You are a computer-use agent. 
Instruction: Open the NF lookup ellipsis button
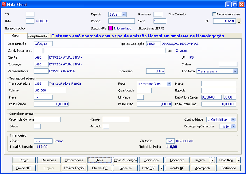pos(239,21)
